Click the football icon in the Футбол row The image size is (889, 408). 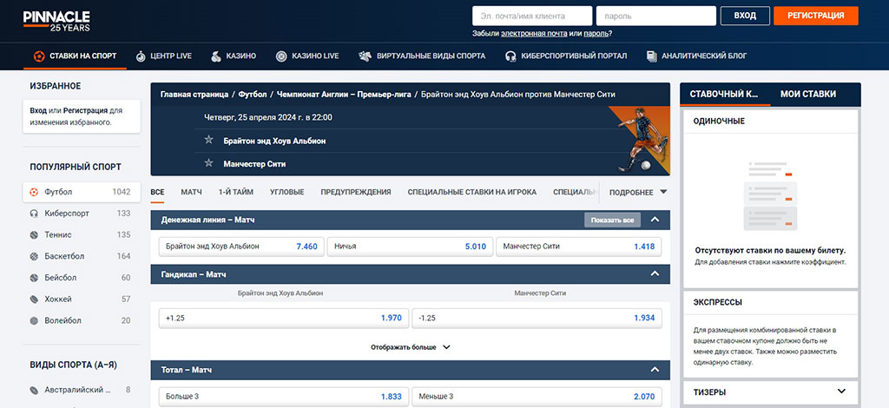[34, 192]
